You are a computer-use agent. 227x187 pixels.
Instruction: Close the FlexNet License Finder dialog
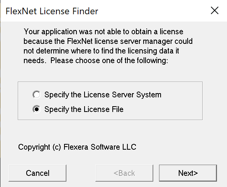coord(214,10)
